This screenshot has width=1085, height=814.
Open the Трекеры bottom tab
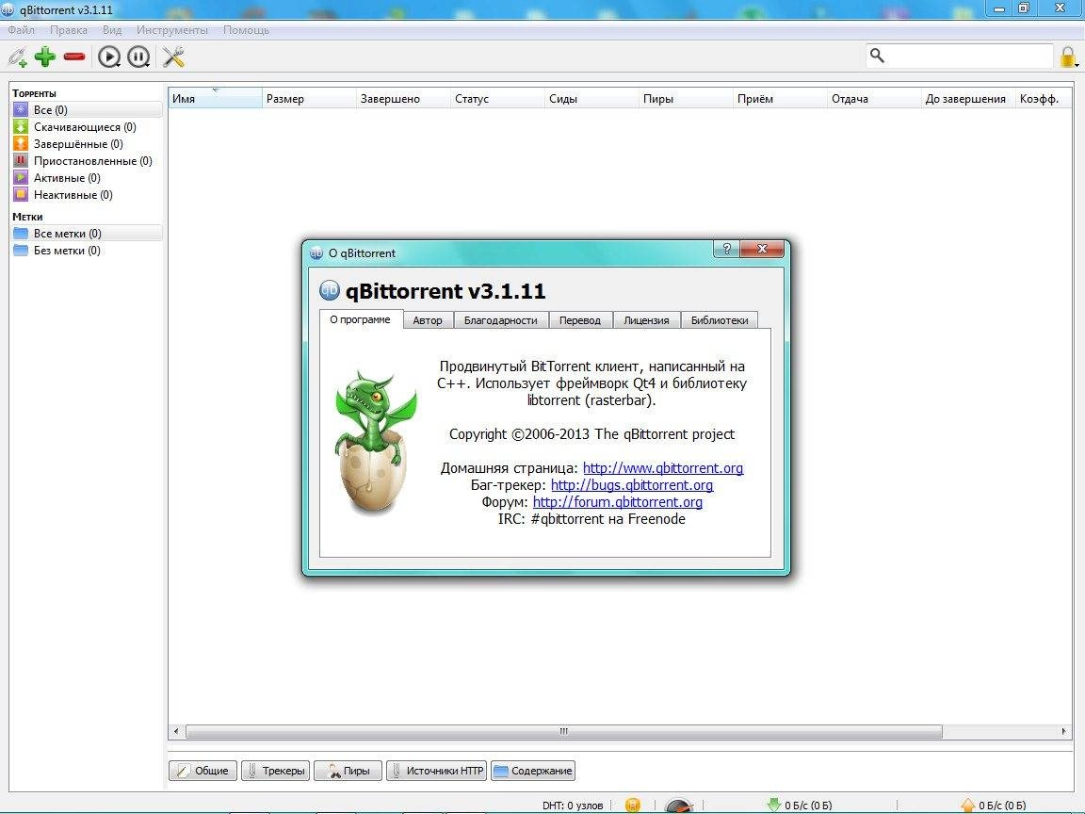(x=275, y=771)
